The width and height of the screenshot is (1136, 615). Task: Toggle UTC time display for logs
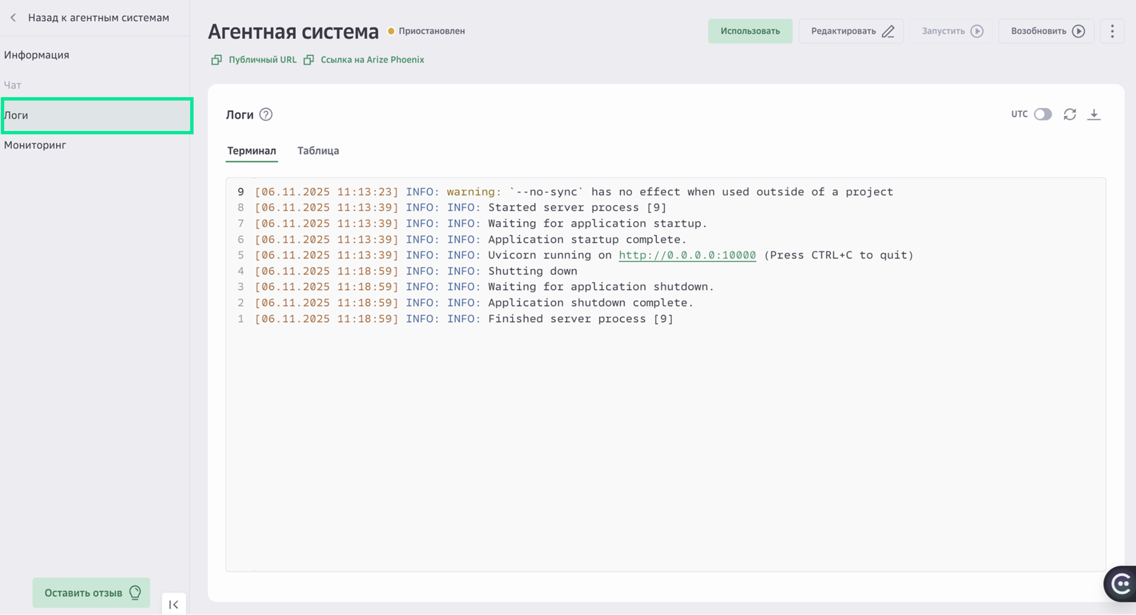click(x=1043, y=114)
